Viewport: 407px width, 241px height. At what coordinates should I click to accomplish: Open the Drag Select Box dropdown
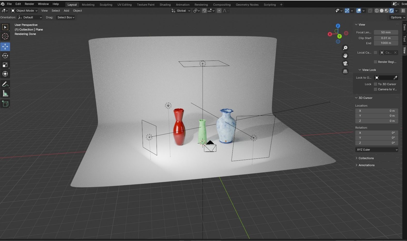pyautogui.click(x=66, y=17)
